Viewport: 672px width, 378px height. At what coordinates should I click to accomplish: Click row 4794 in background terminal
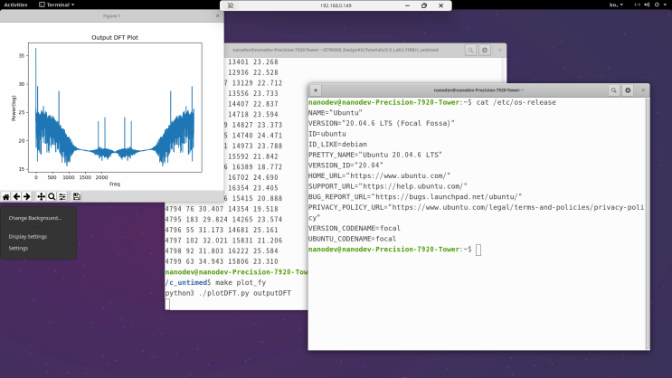222,209
